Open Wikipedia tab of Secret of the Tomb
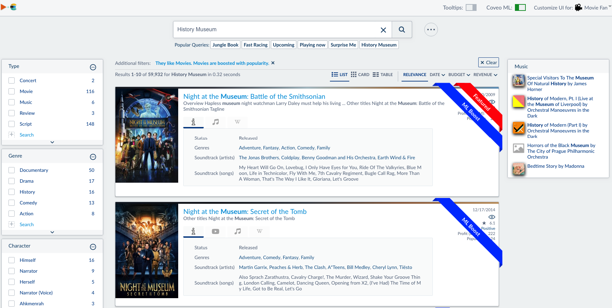Screen dimensions: 612x308 (x=260, y=231)
